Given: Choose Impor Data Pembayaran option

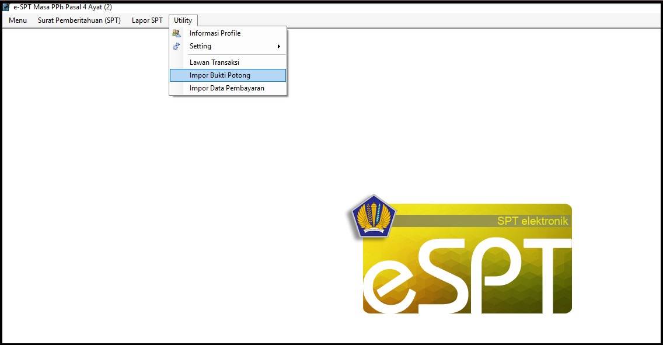Looking at the screenshot, I should [x=228, y=88].
